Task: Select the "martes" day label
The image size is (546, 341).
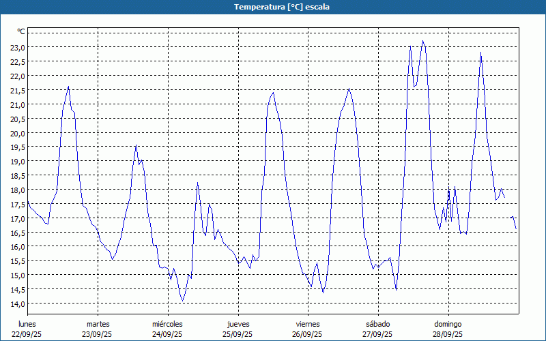Action: point(98,323)
